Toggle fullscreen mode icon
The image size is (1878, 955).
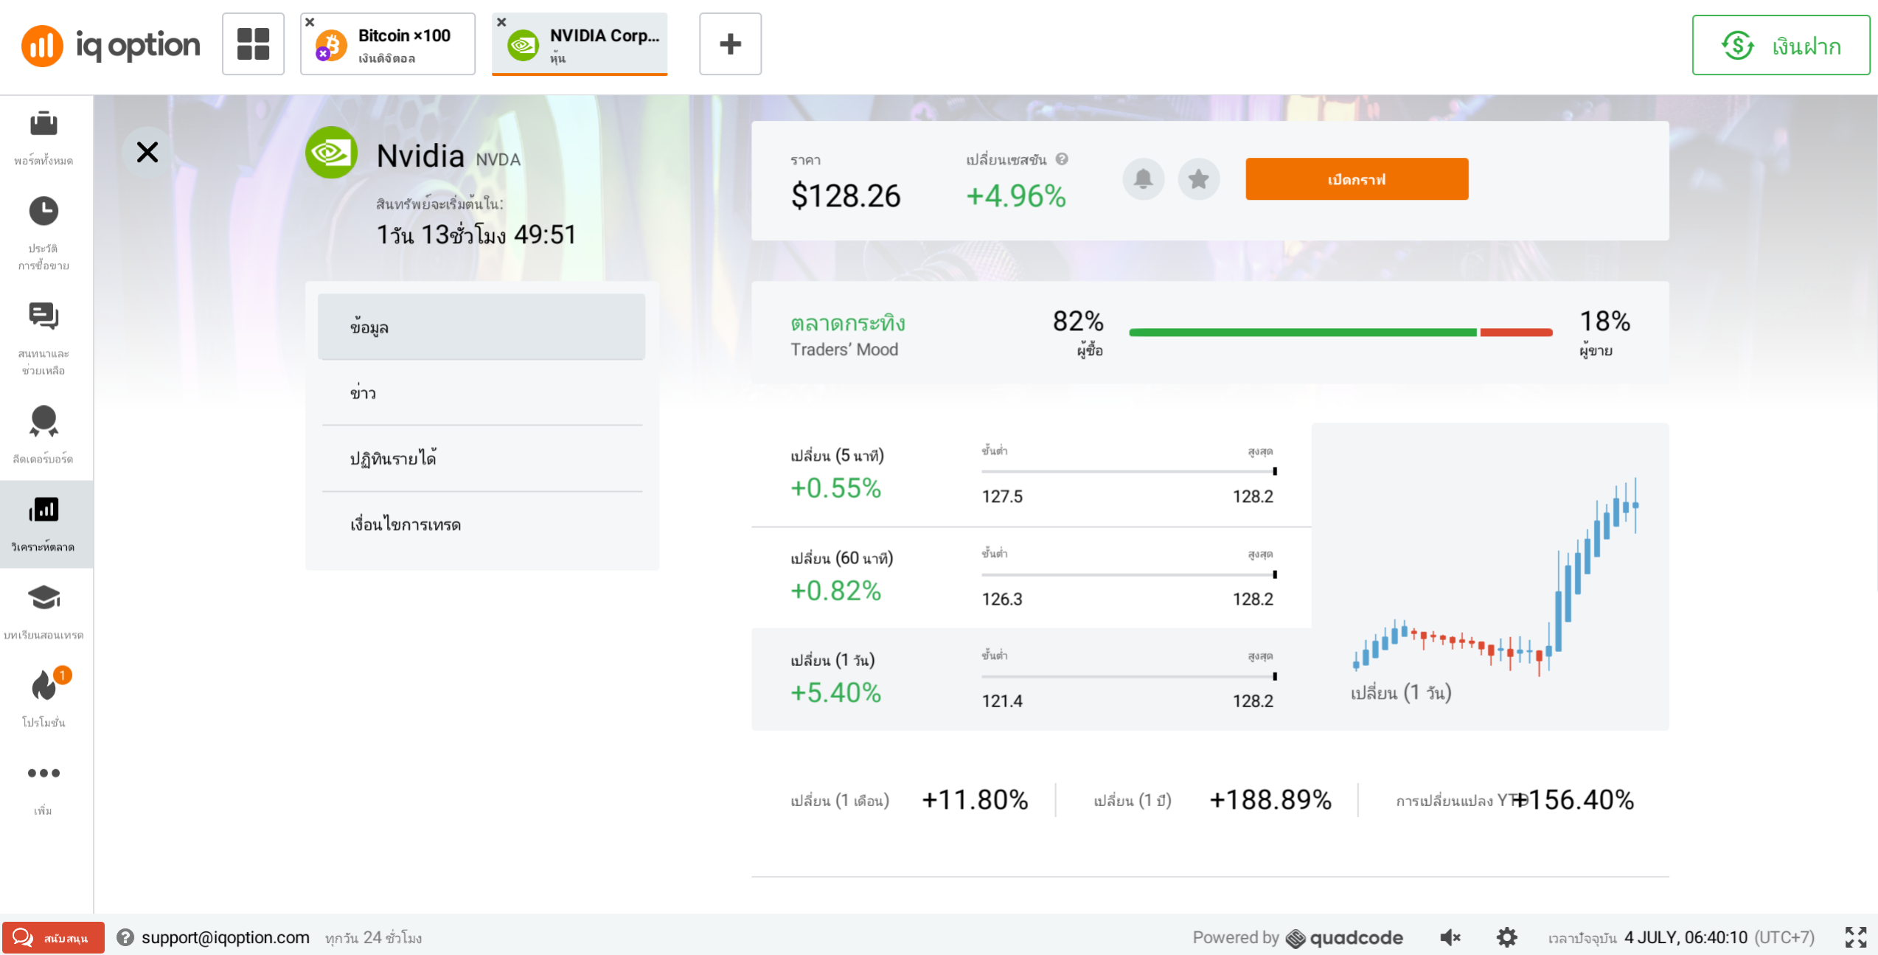point(1856,937)
